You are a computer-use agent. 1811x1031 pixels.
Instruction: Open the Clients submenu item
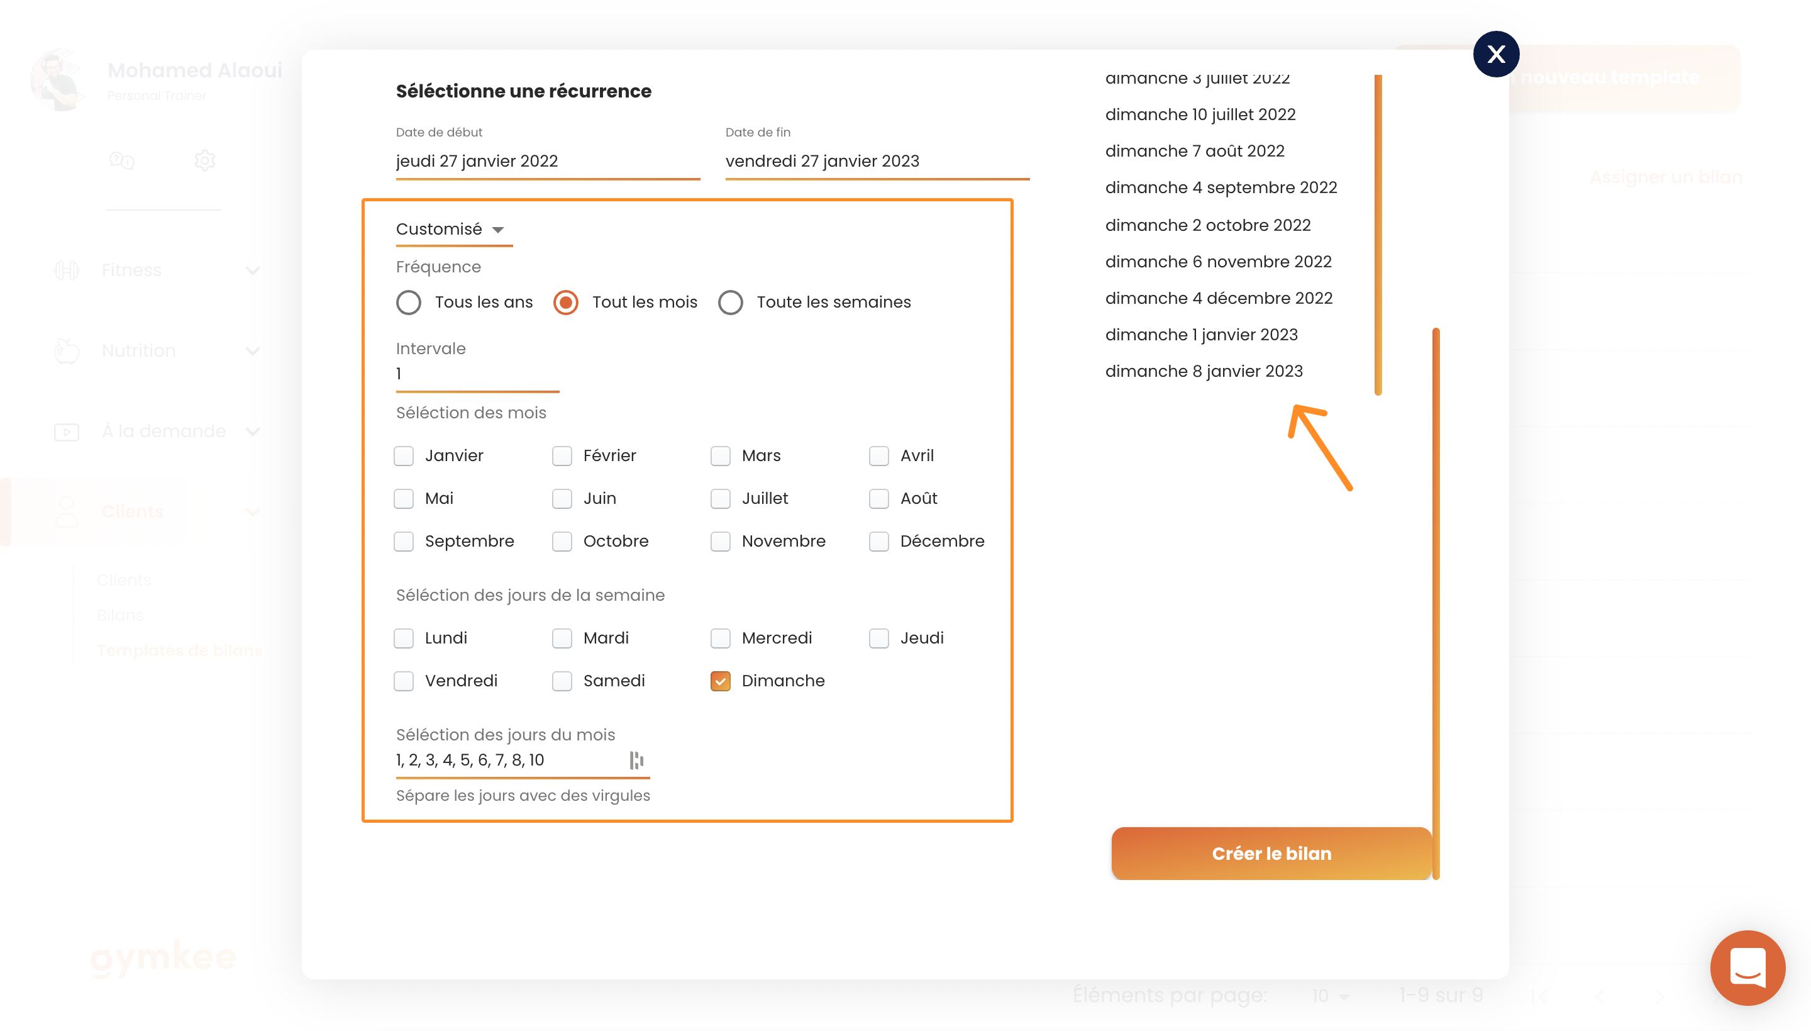coord(125,580)
